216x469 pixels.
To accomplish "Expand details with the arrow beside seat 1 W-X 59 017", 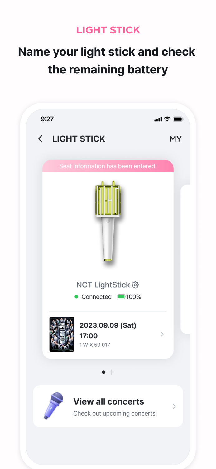I will [162, 334].
